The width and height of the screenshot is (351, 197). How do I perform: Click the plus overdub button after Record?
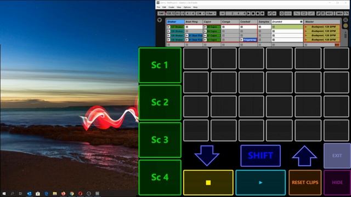click(x=262, y=14)
